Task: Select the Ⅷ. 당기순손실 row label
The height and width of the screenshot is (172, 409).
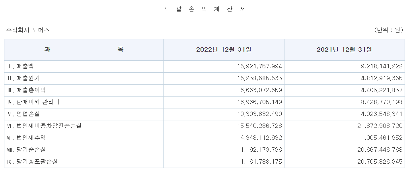Action: tap(26, 150)
